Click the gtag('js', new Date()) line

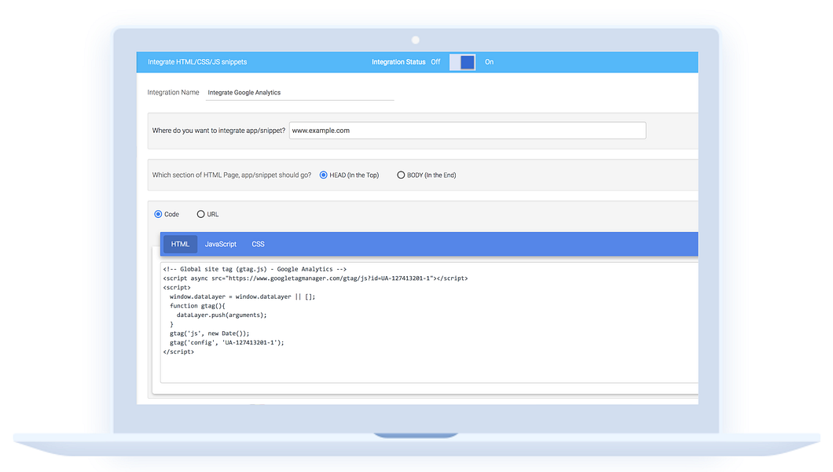pyautogui.click(x=209, y=334)
